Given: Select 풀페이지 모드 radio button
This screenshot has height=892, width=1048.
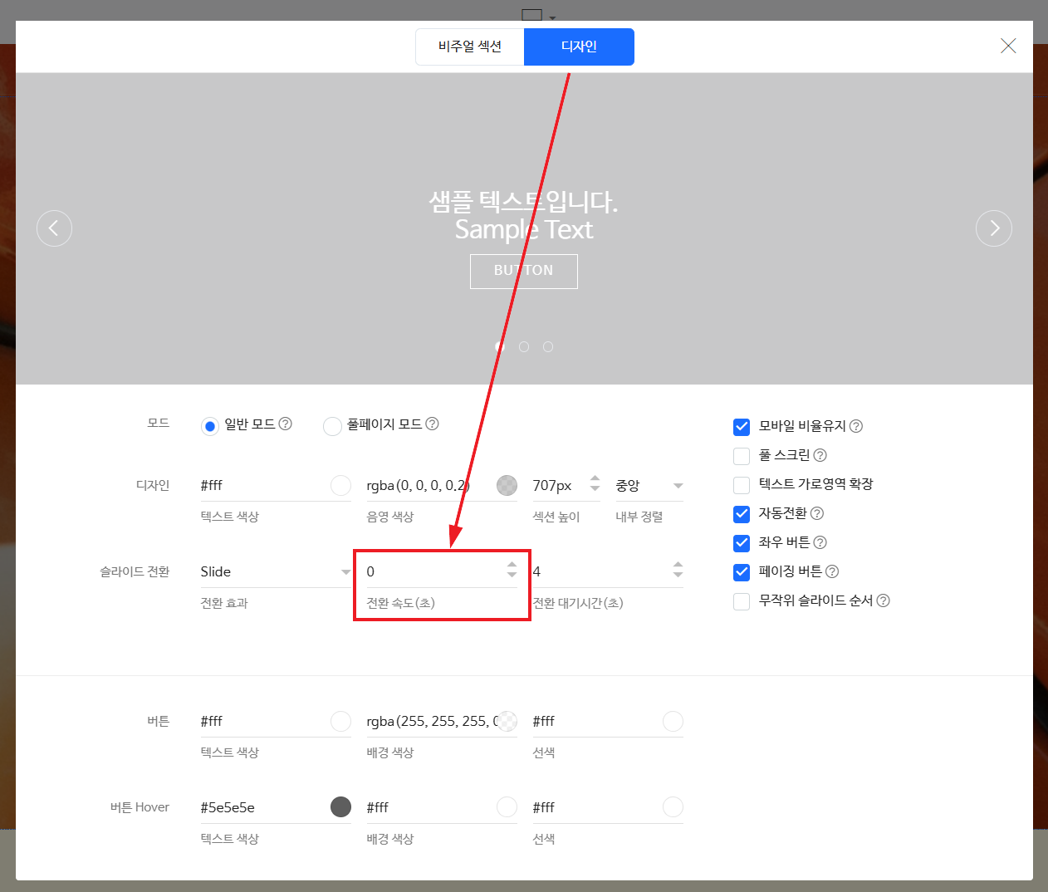Looking at the screenshot, I should coord(332,426).
